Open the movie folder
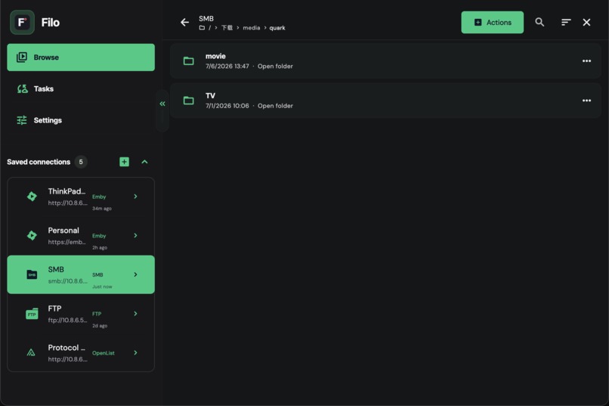Screen dimensions: 609x406 (x=385, y=61)
